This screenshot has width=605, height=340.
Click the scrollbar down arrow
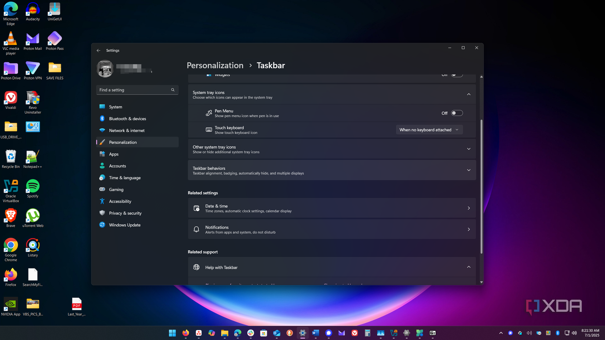tap(481, 282)
